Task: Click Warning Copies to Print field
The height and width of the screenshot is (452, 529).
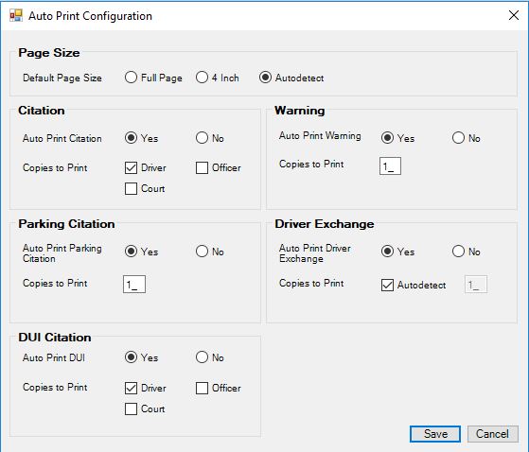Action: (x=390, y=165)
